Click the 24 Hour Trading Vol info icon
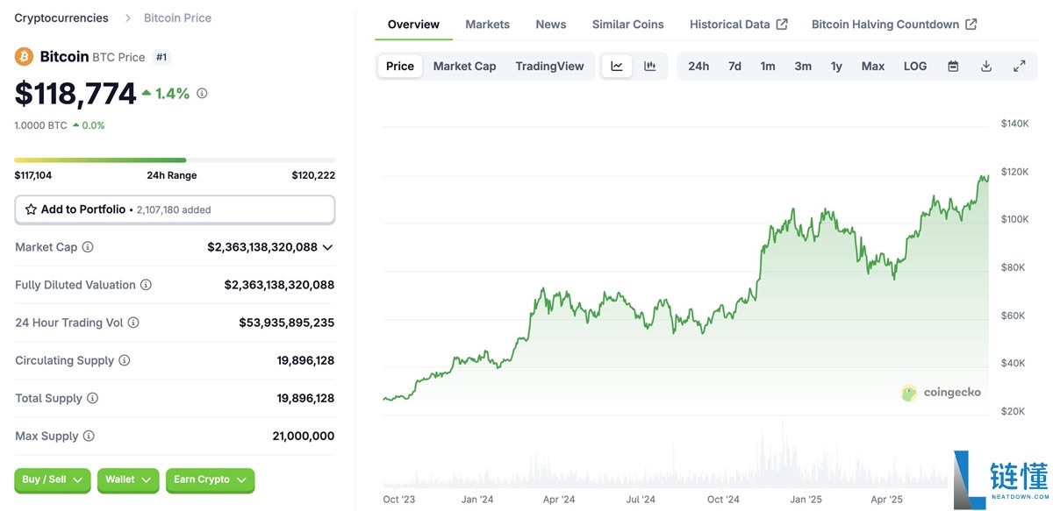The width and height of the screenshot is (1053, 511). coord(133,323)
